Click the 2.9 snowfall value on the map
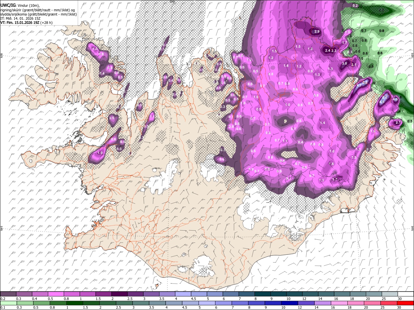 317,31
